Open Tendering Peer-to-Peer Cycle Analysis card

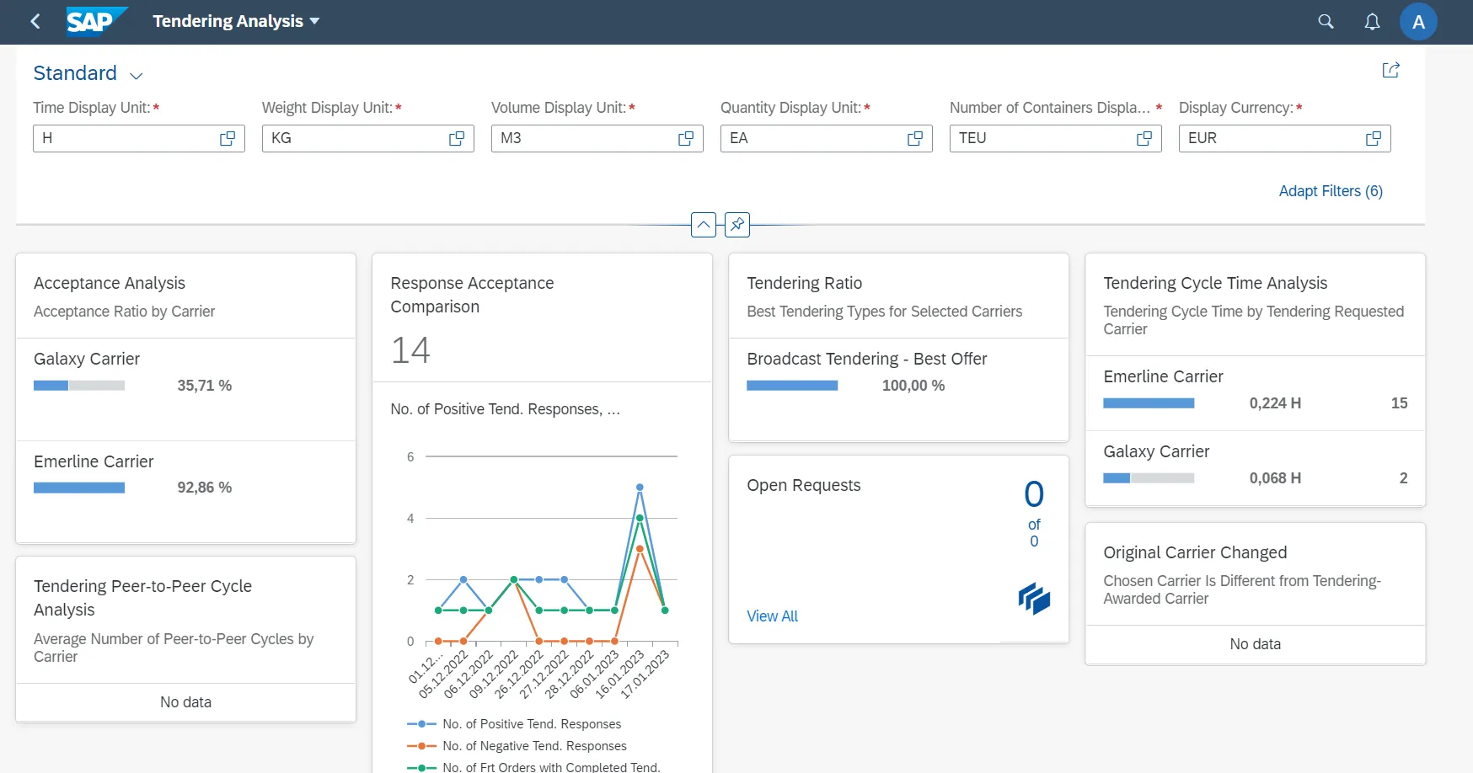[185, 621]
